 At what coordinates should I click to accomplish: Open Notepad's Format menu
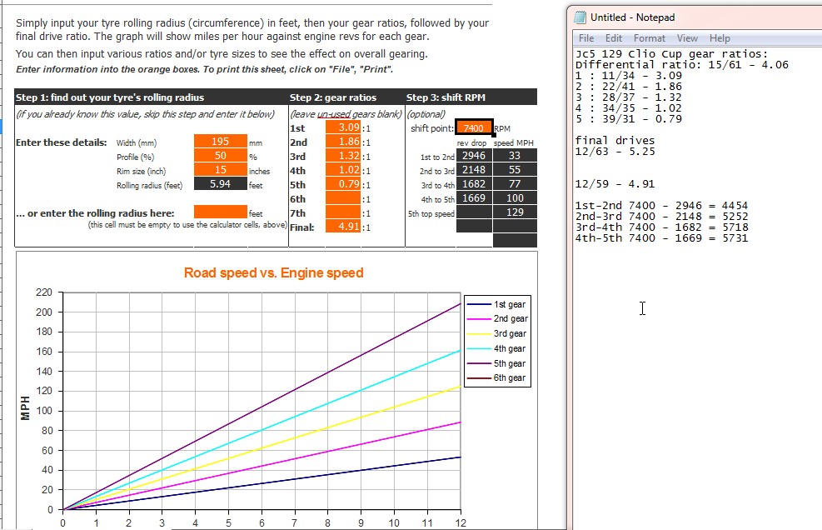649,38
